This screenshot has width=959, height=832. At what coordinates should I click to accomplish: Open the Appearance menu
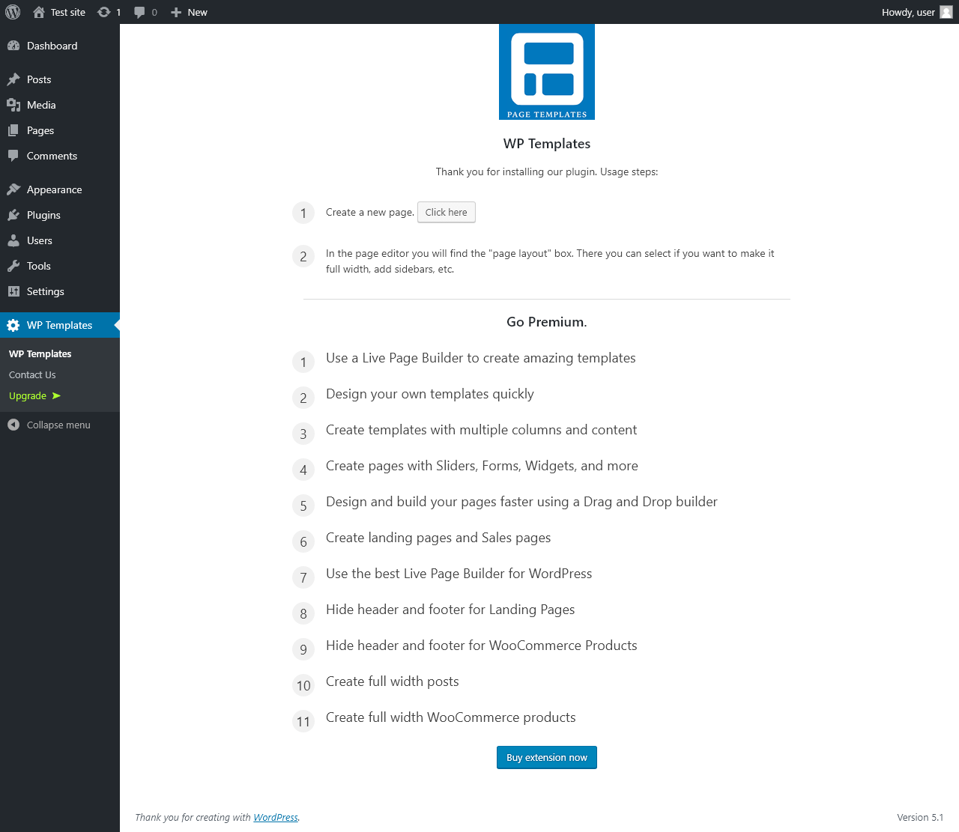tap(60, 189)
